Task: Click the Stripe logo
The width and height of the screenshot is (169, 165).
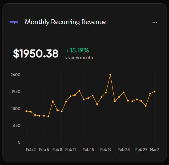Action: 14,22
